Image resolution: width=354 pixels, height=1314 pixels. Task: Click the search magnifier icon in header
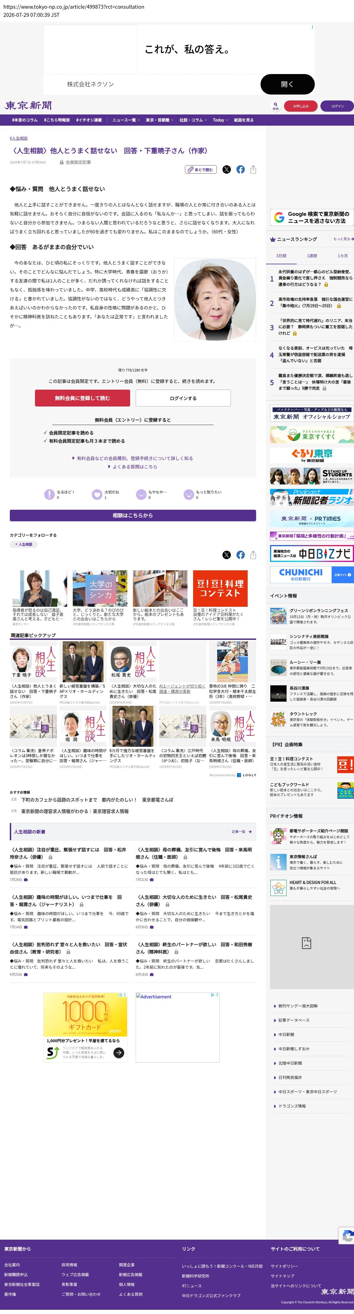pyautogui.click(x=276, y=105)
